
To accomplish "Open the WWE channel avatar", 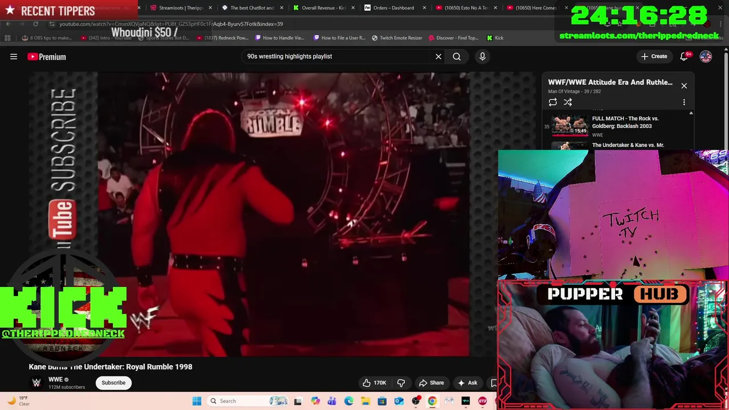I will 36,383.
